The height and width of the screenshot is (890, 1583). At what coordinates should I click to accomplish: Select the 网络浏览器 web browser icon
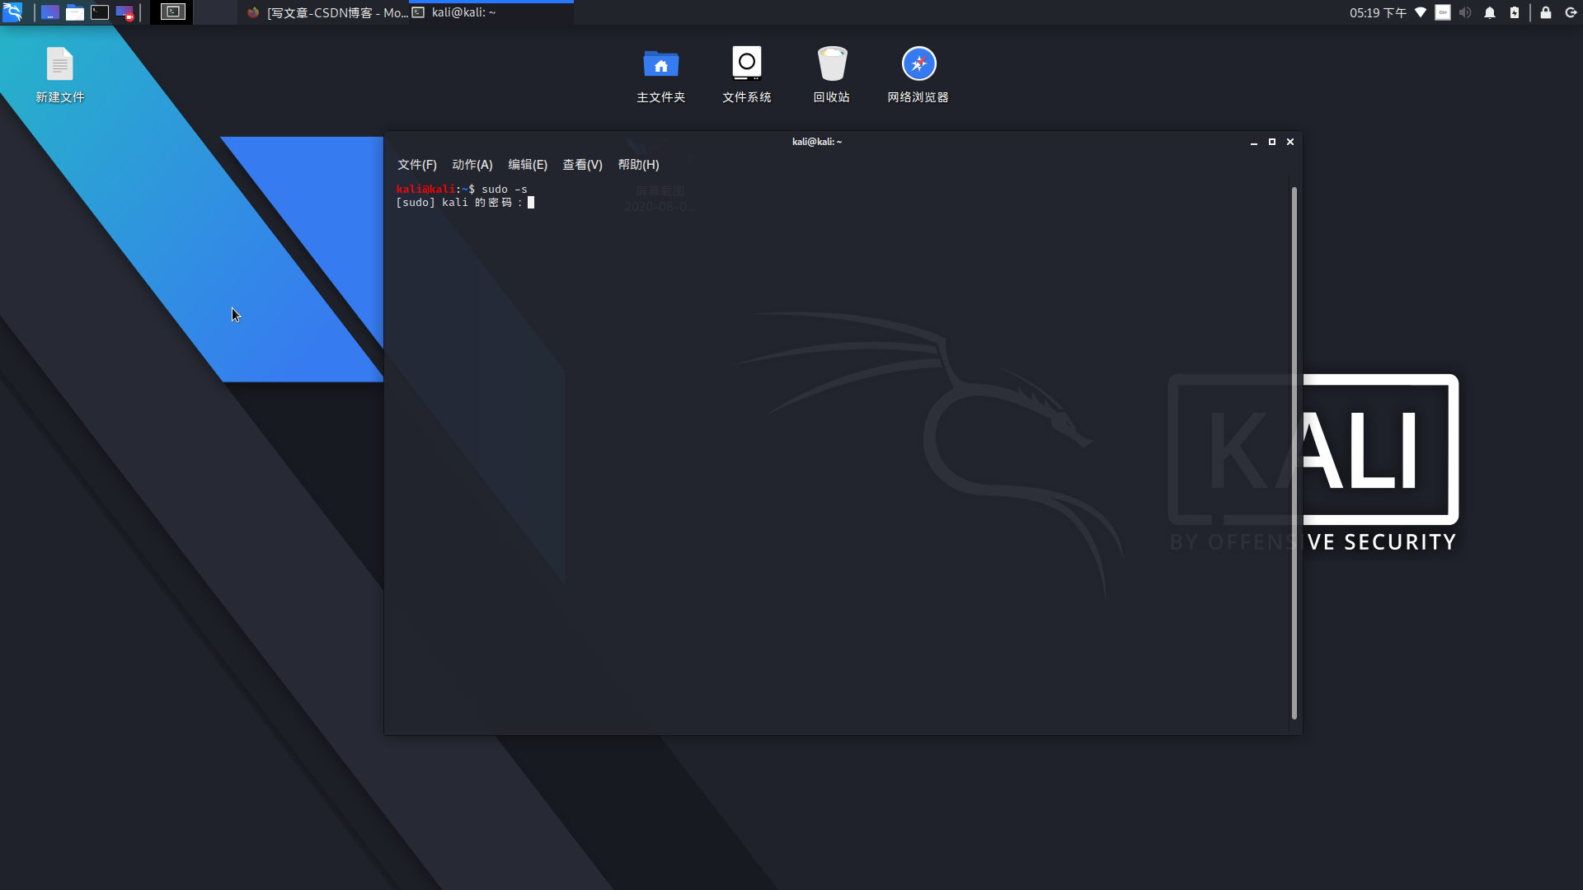918,75
